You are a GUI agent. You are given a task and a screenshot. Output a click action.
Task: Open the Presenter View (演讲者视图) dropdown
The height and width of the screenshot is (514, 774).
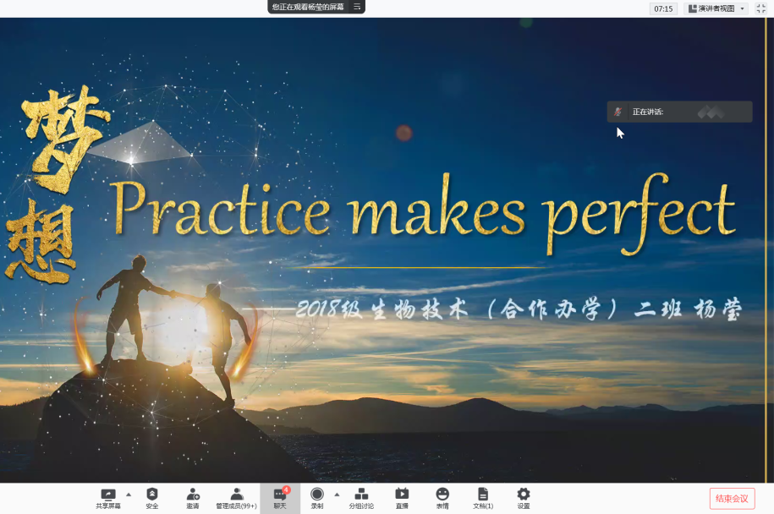tap(716, 8)
